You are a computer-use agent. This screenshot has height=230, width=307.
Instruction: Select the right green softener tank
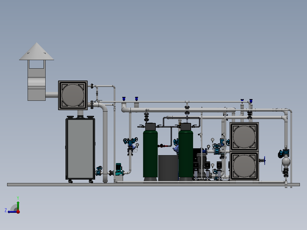coord(186,155)
